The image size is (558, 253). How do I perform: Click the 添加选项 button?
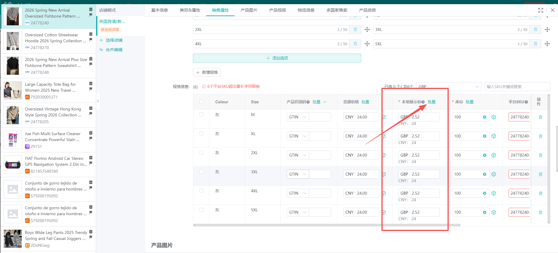pos(277,58)
